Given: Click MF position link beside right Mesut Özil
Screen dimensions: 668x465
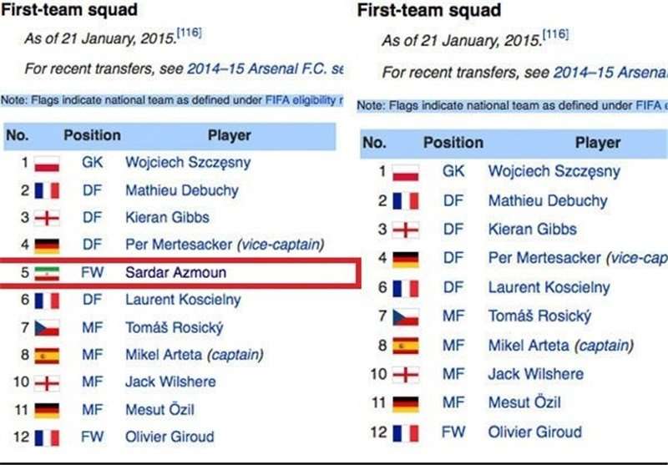Looking at the screenshot, I should tap(453, 403).
